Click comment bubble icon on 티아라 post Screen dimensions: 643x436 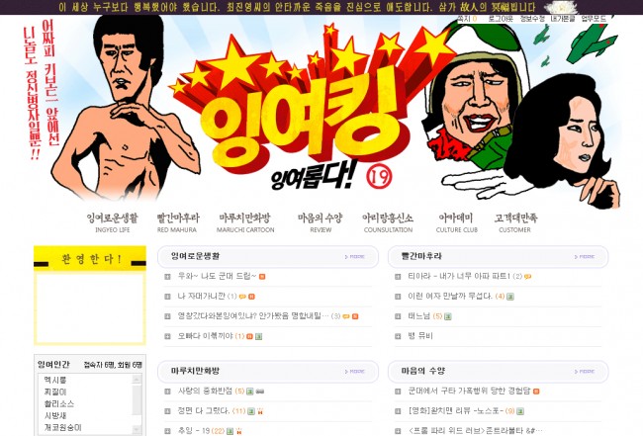click(528, 277)
